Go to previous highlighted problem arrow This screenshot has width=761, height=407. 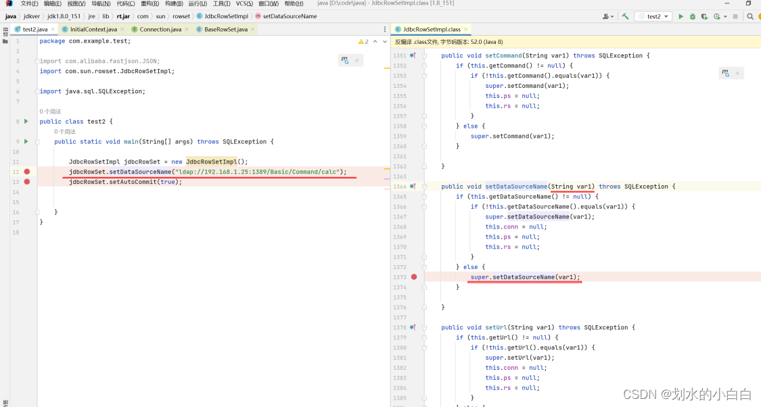(x=375, y=42)
